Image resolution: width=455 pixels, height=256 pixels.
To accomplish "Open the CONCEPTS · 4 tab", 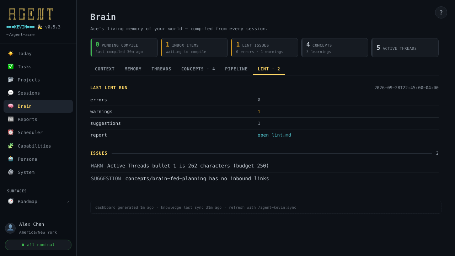I will (x=198, y=69).
